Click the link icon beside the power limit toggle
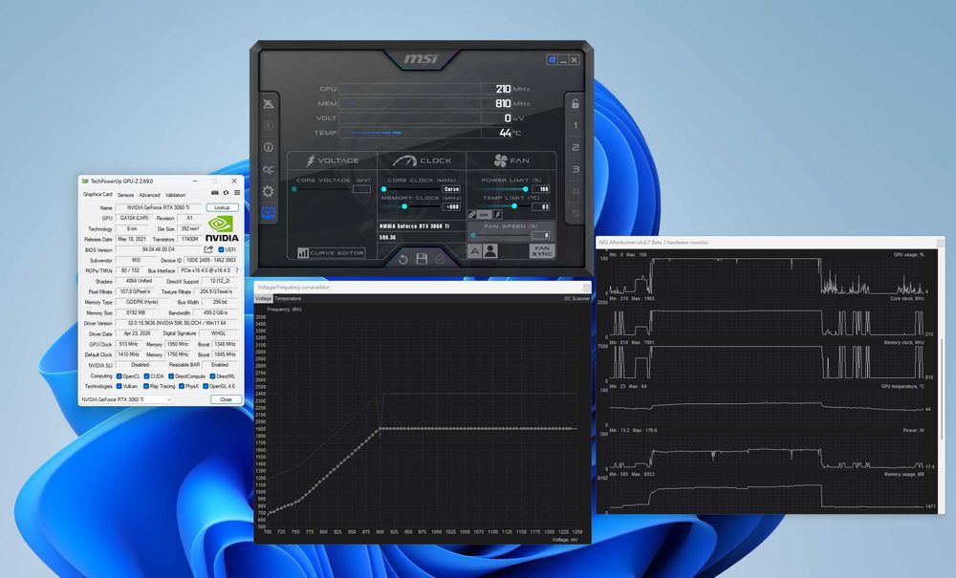This screenshot has width=956, height=578. (x=472, y=214)
